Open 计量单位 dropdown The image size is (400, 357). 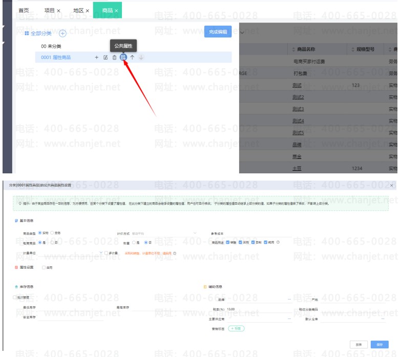[71, 253]
